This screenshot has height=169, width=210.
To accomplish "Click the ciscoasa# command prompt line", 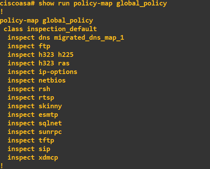I will click(x=83, y=4).
